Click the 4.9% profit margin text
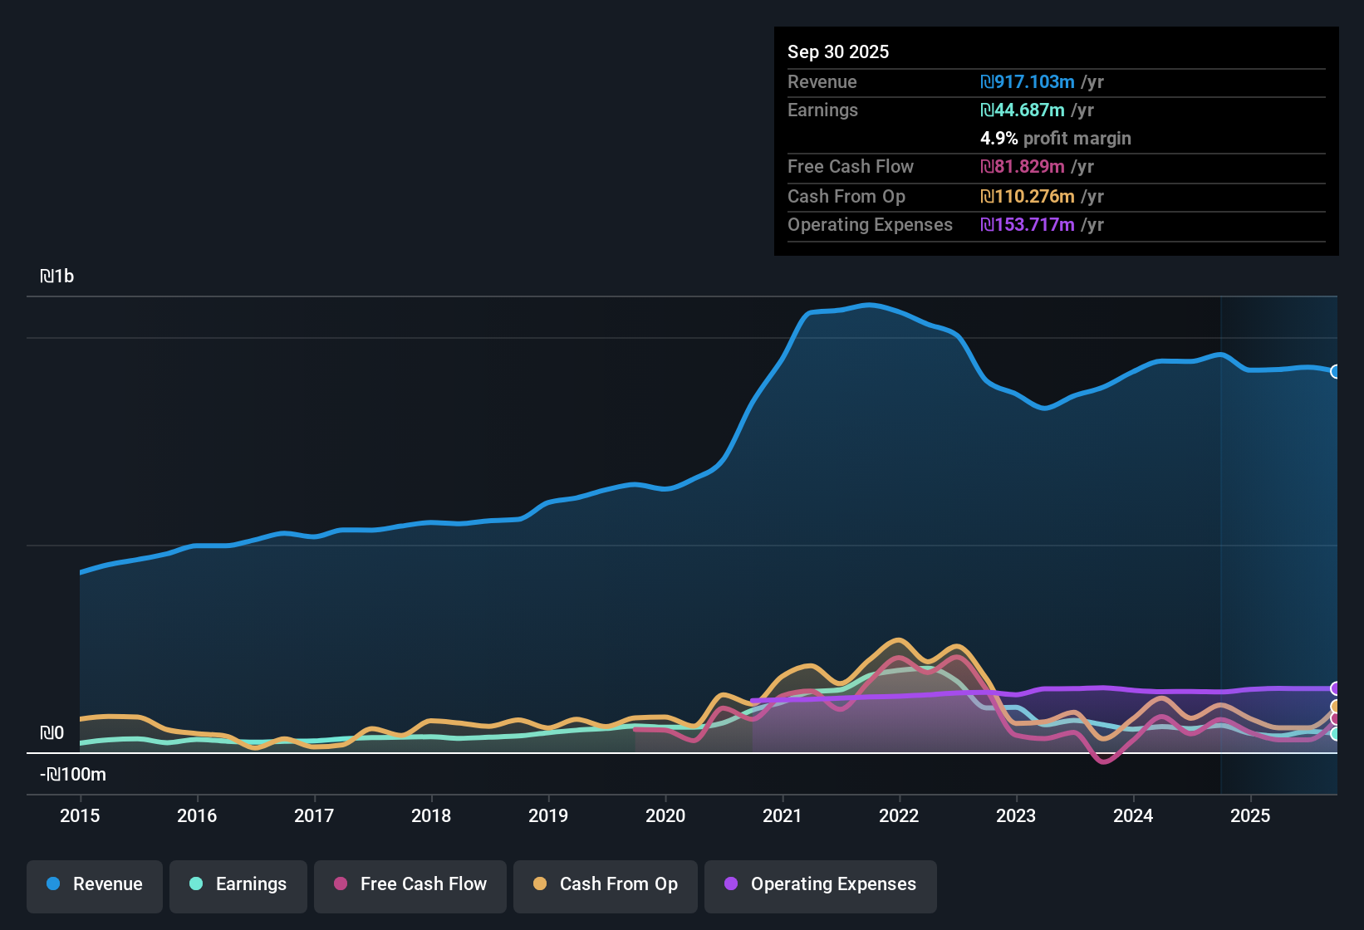Image resolution: width=1364 pixels, height=930 pixels. 1055,139
